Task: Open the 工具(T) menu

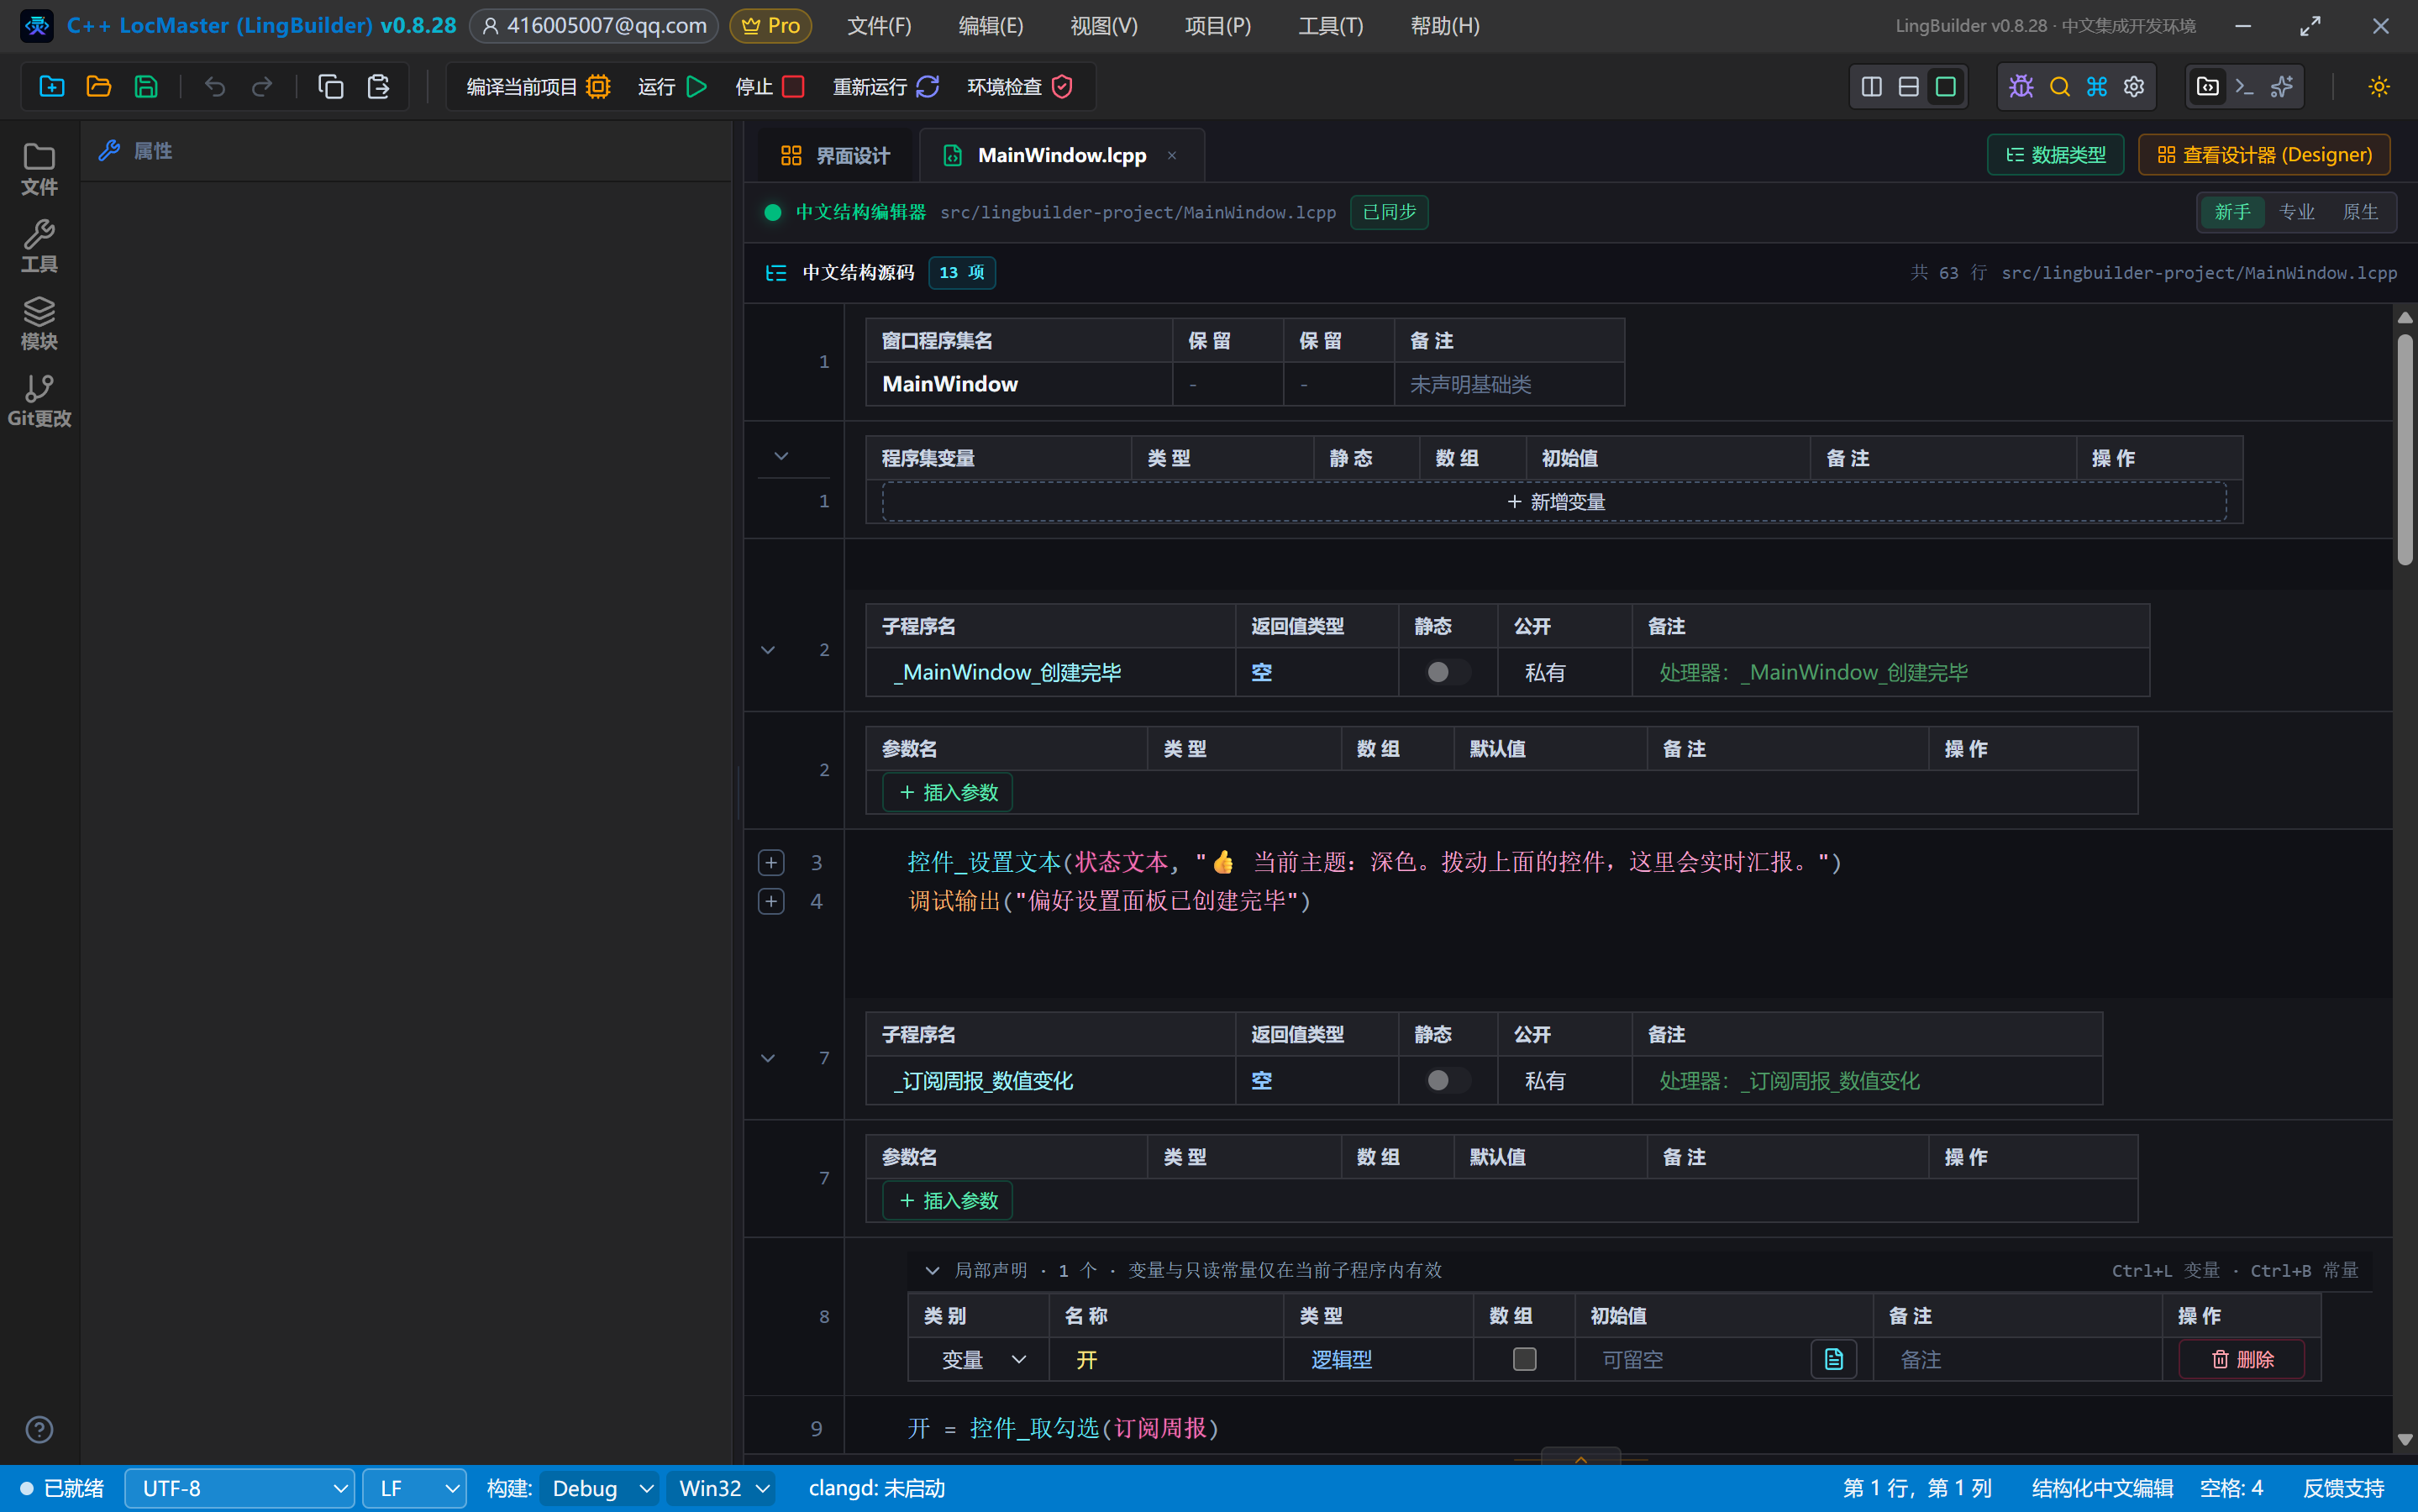Action: click(1330, 25)
